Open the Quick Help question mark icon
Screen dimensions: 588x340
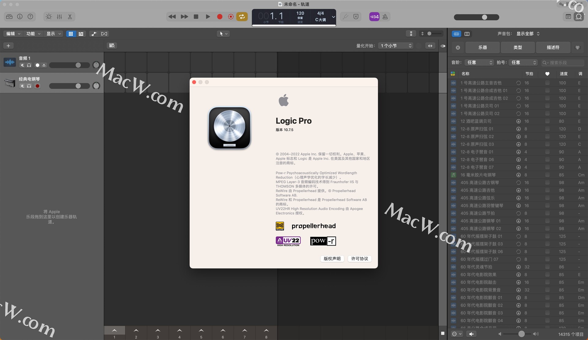click(x=30, y=17)
